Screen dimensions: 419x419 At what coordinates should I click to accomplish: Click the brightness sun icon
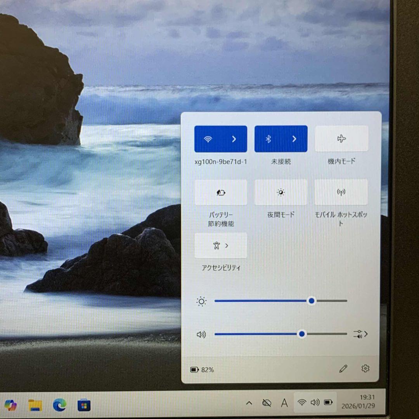(201, 301)
